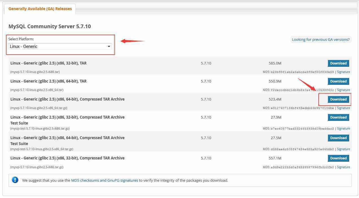Select the MD5 hash starting with b28b99f1
The image size is (359, 198).
coord(302,72)
